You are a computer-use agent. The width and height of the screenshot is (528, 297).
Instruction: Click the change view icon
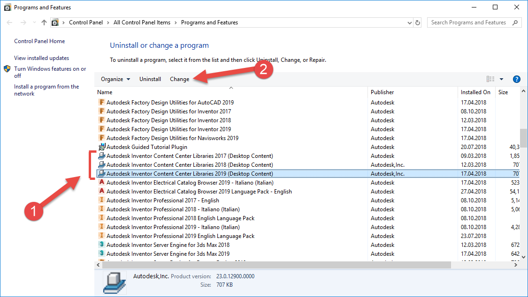point(490,79)
